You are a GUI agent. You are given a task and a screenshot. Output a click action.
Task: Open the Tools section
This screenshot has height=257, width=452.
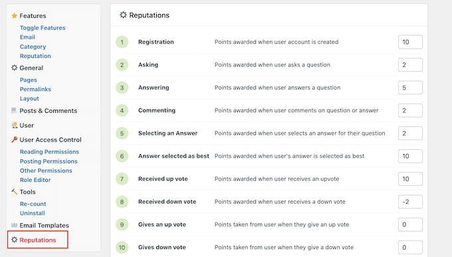click(x=27, y=192)
